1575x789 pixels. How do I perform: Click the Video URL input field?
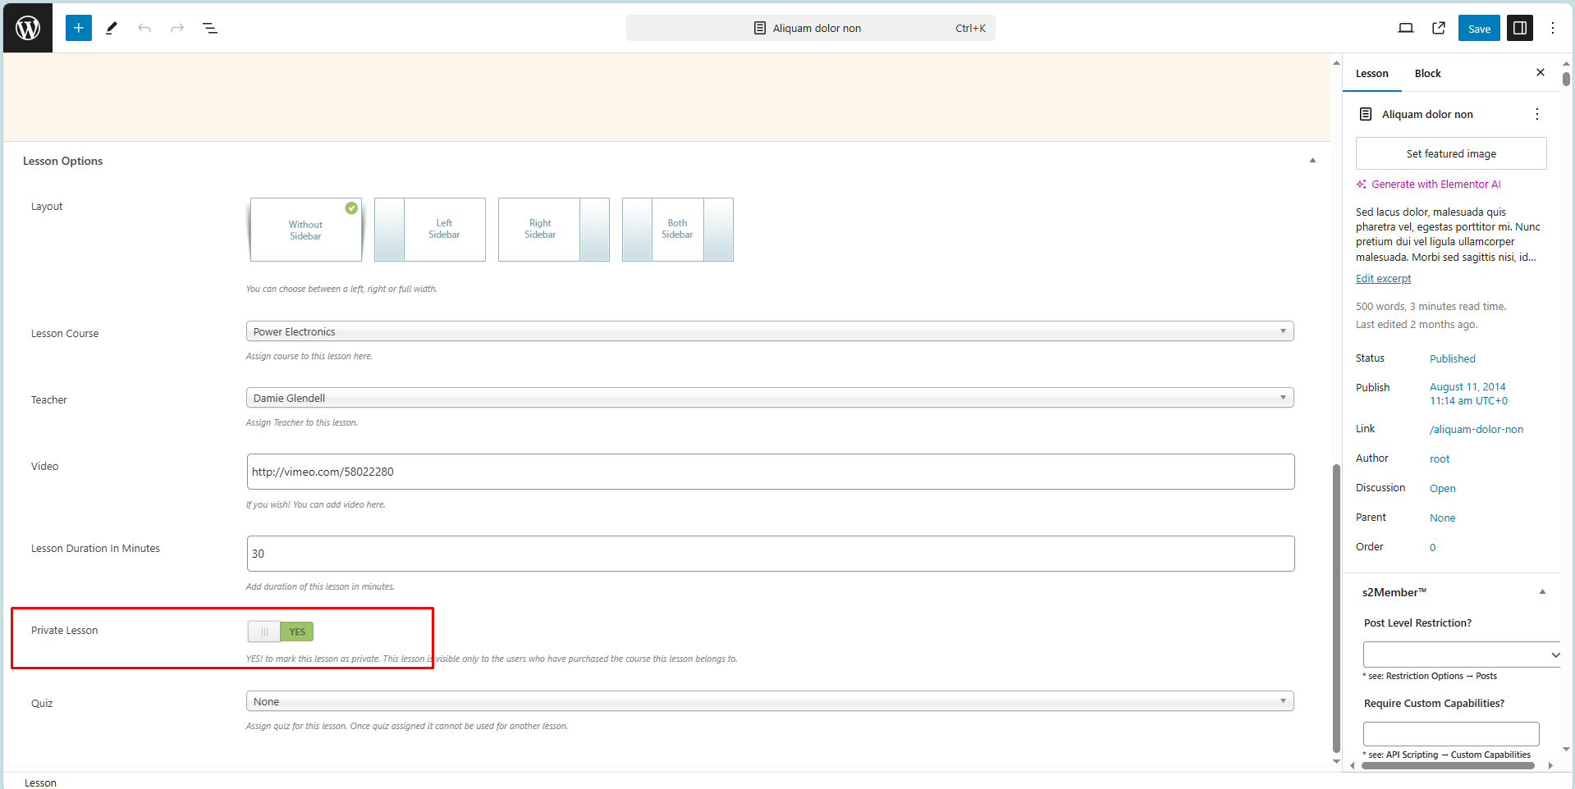[771, 472]
